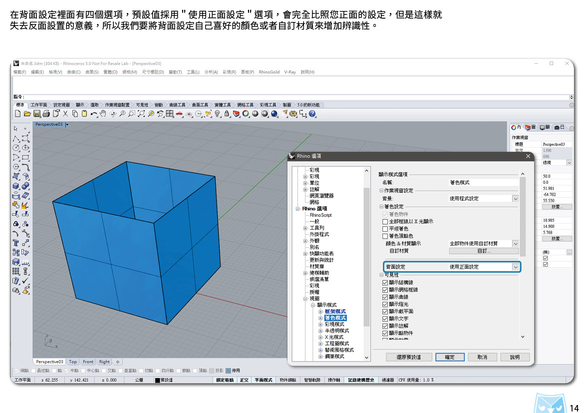Open the Perspective03 viewport title dropdown arrow
The image size is (584, 413).
pos(67,124)
